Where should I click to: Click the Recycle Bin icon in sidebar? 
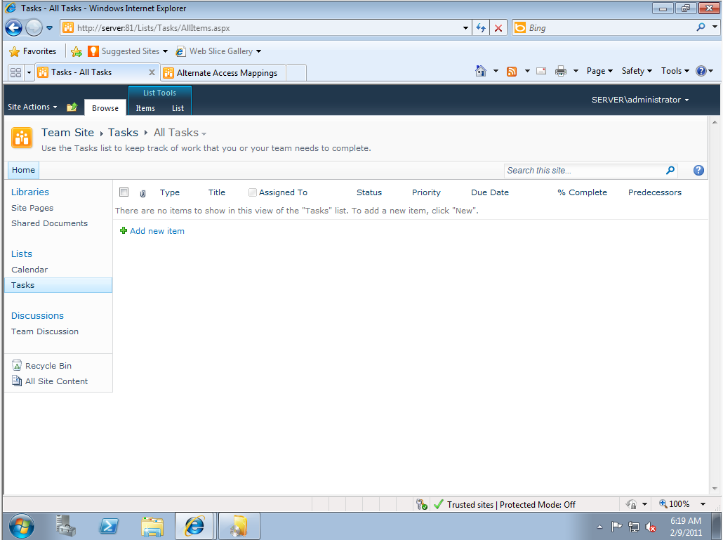18,366
